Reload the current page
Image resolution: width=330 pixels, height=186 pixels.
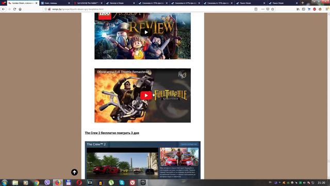14,9
